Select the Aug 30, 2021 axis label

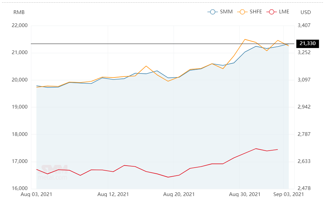point(245,194)
